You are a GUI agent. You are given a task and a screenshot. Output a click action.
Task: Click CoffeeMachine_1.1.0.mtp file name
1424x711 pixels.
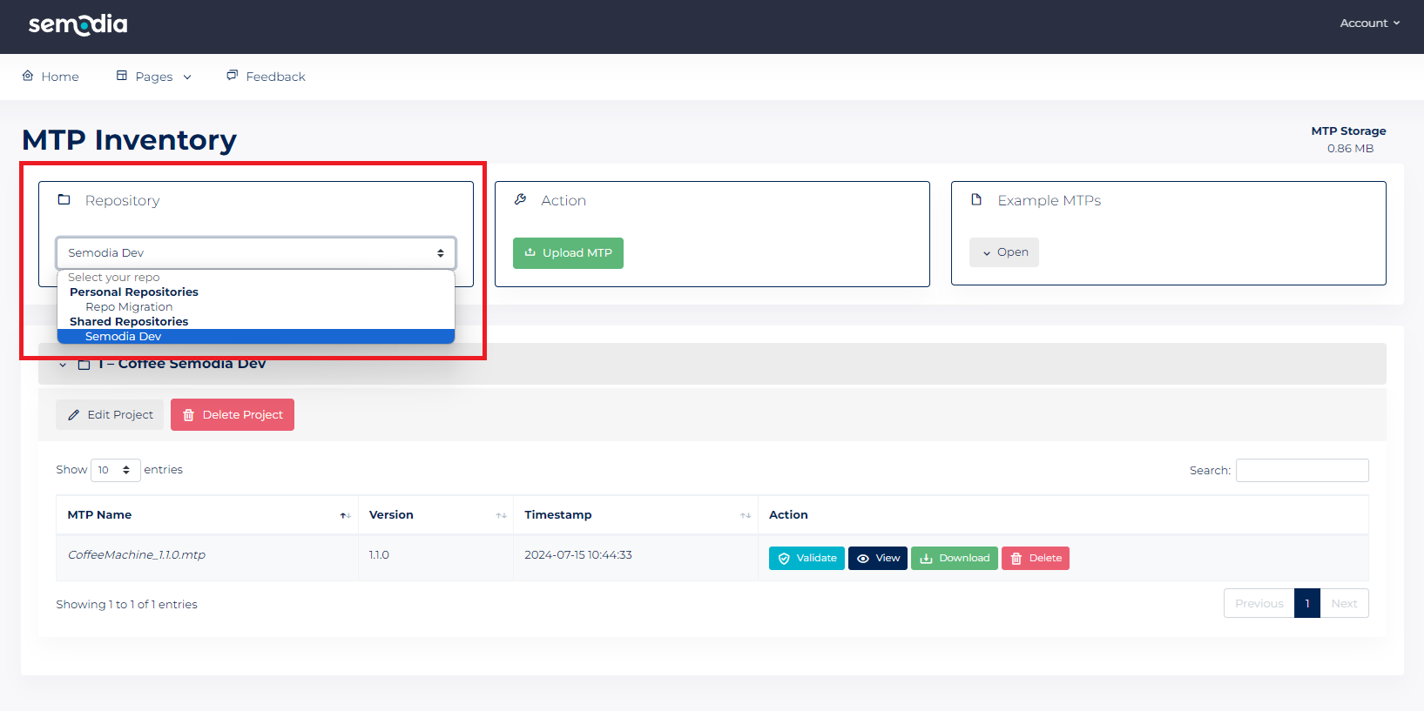pos(137,555)
